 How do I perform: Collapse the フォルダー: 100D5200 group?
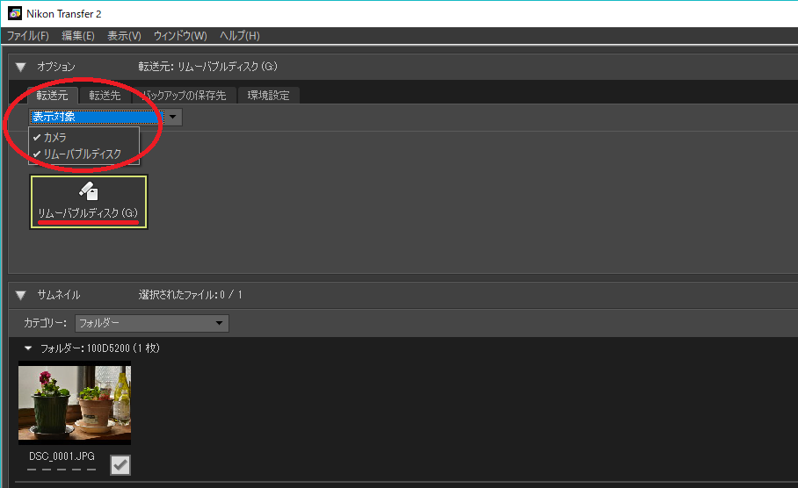click(x=28, y=348)
